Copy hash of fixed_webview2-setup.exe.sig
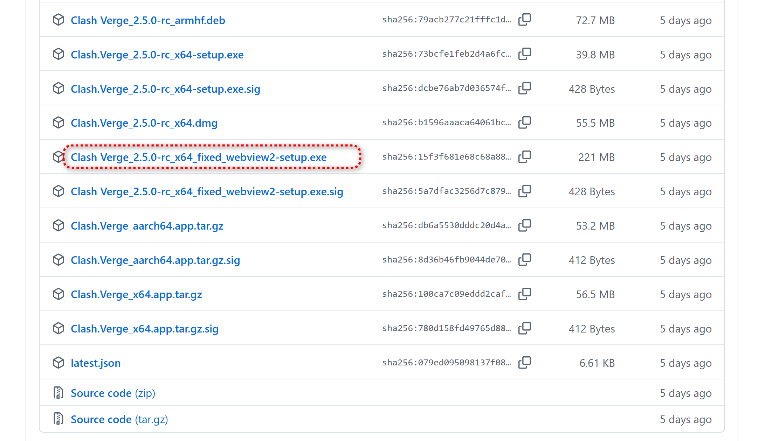The image size is (772, 441). point(524,191)
